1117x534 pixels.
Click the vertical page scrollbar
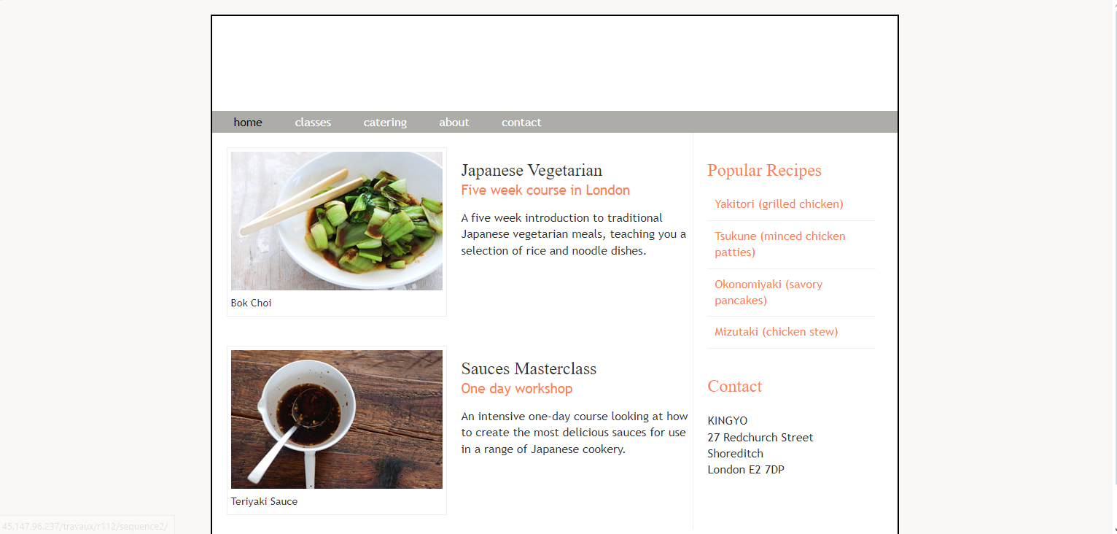tap(1113, 267)
